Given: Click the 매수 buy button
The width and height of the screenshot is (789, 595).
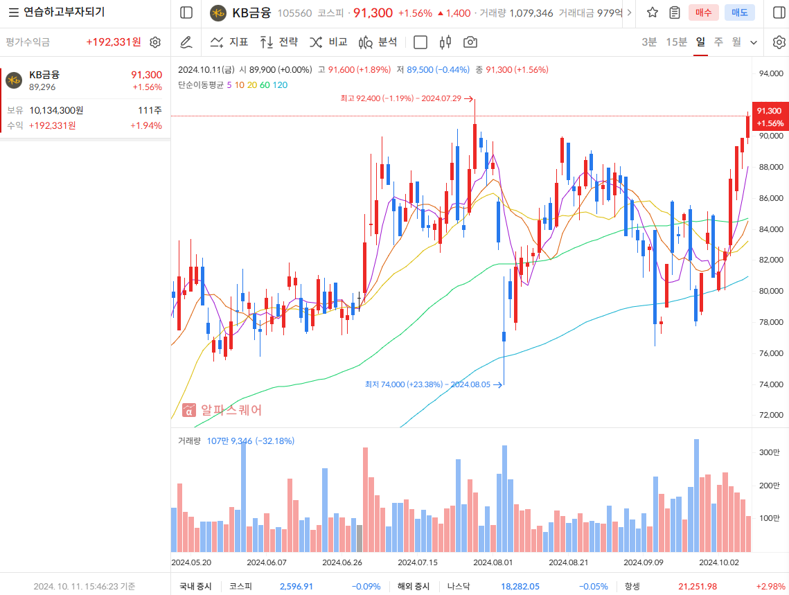Looking at the screenshot, I should coord(704,12).
